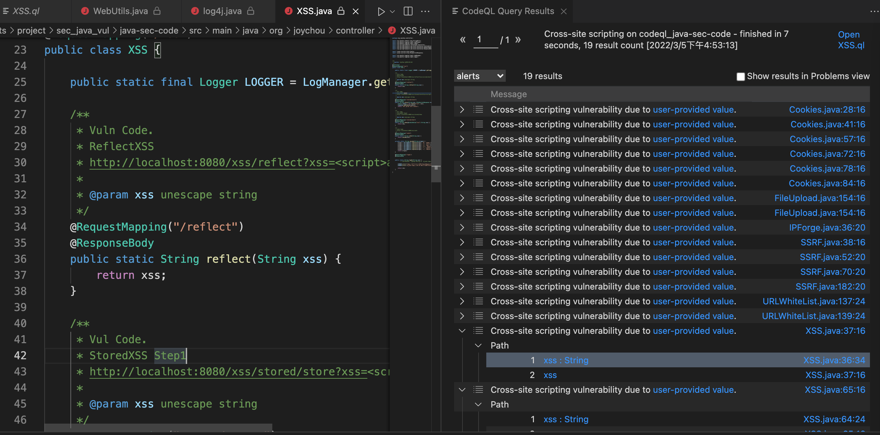Click list icon for URLWhiteList.java:139:24 row
Screen dimensions: 880x435
478,316
